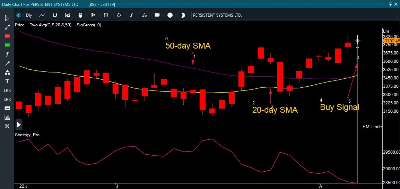The image size is (400, 189).
Task: Click the EM Trade label
Action: tap(372, 127)
